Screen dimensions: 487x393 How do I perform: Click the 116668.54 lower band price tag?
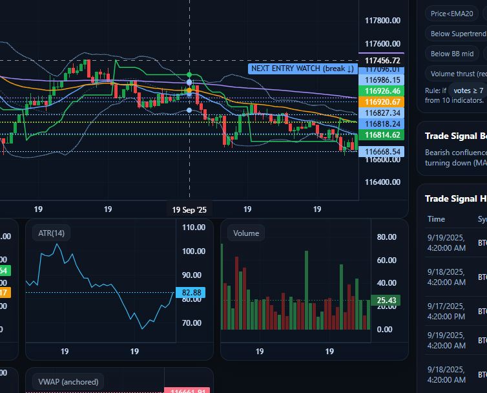(383, 152)
